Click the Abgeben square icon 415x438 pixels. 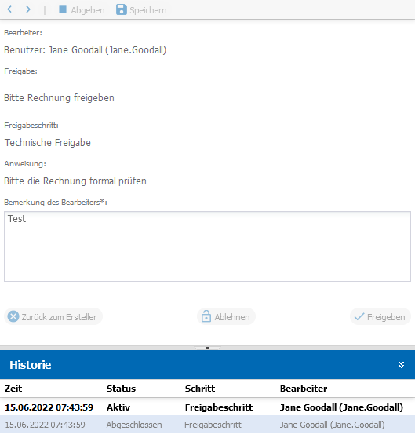pos(63,9)
